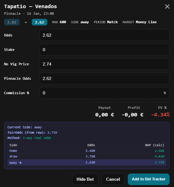Screen dimensions: 174x187
Task: Click the MAX 600 label
Action: click(x=59, y=22)
